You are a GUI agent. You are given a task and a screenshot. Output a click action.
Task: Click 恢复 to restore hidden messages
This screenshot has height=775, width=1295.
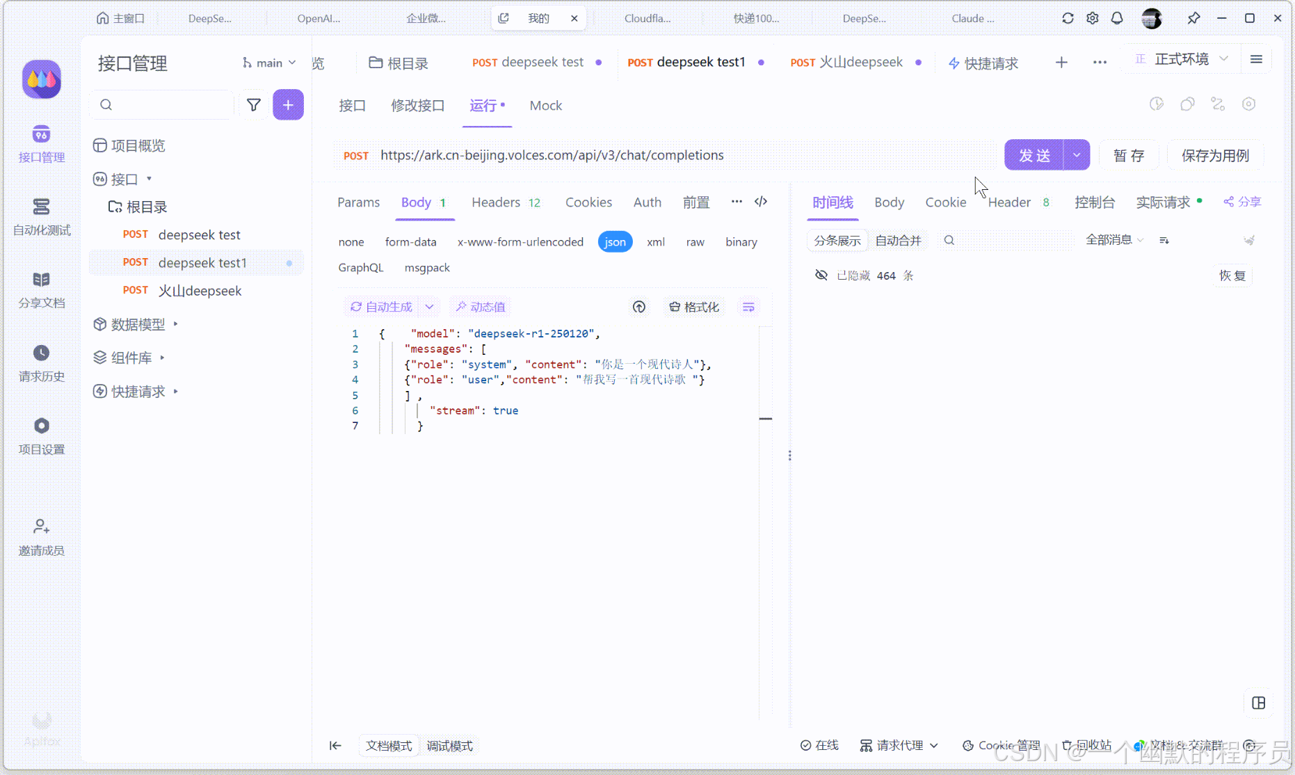pos(1232,275)
